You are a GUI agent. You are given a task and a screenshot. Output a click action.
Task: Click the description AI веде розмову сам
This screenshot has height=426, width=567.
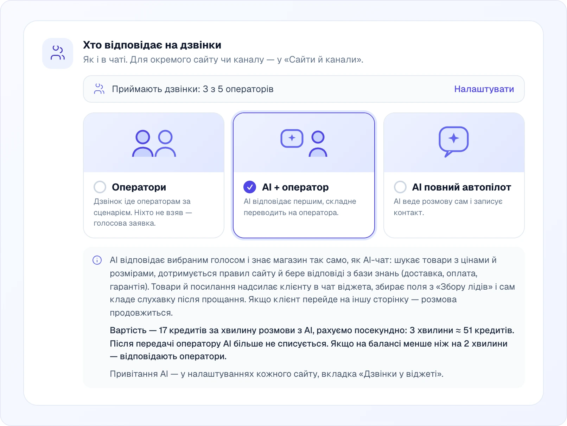click(x=448, y=207)
